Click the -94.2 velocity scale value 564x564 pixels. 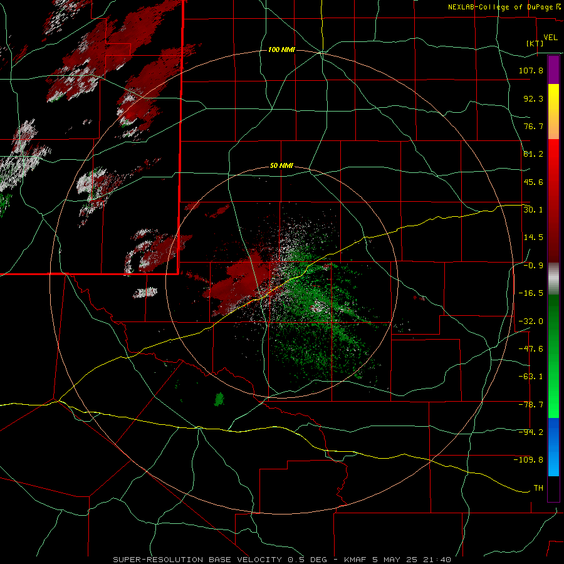click(531, 432)
